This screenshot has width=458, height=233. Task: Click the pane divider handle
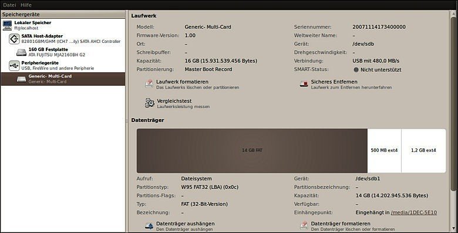pyautogui.click(x=127, y=120)
